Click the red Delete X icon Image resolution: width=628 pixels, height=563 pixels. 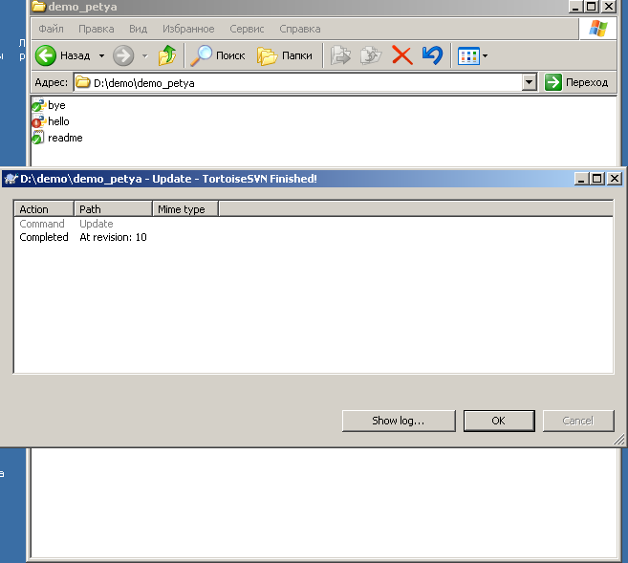(x=401, y=55)
